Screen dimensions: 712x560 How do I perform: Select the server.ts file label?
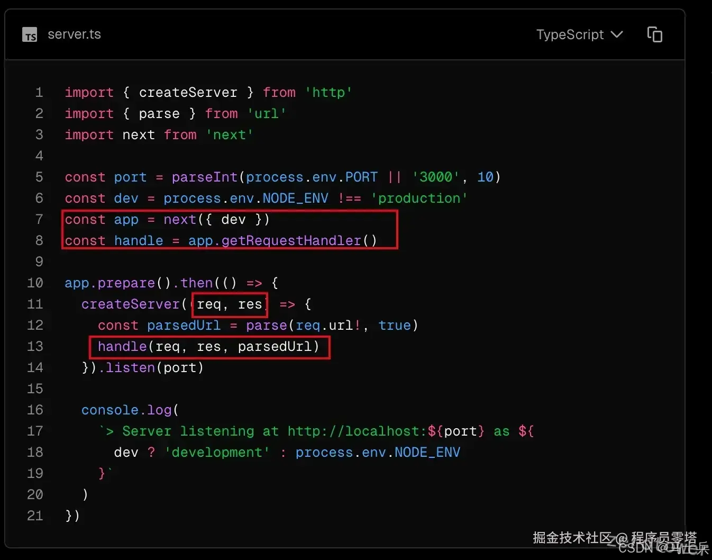pos(74,34)
